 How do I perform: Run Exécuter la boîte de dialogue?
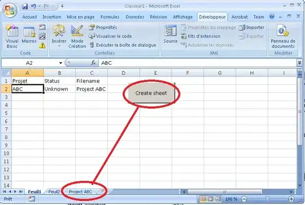click(x=123, y=45)
